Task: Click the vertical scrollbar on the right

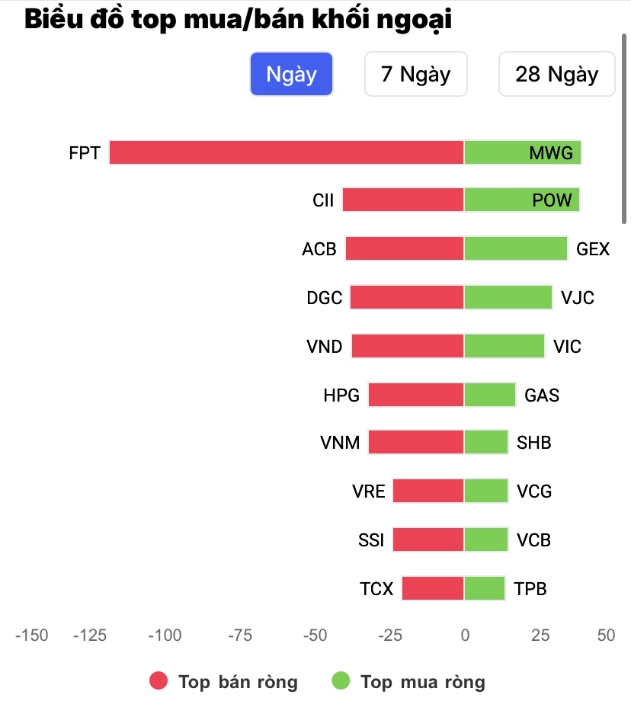Action: click(624, 122)
